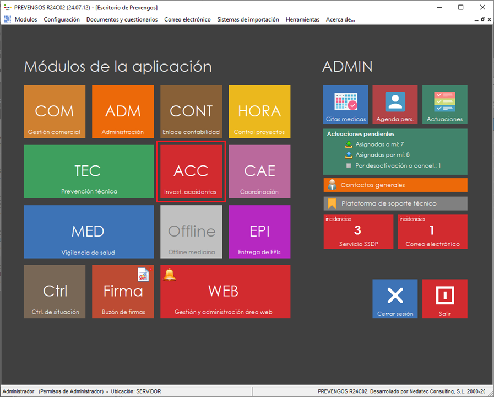Open the Firma Buzón de firmas tile

pos(123,292)
